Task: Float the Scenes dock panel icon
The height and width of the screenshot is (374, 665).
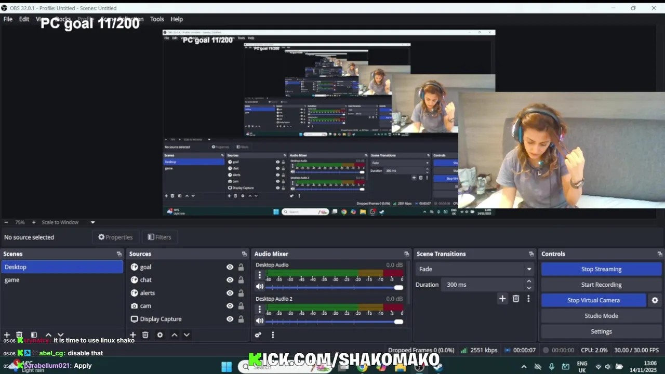Action: tap(119, 254)
